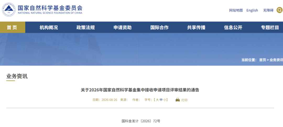
Task: Click the document number 国科金发计〔2026〕72号
Action: pos(141,121)
